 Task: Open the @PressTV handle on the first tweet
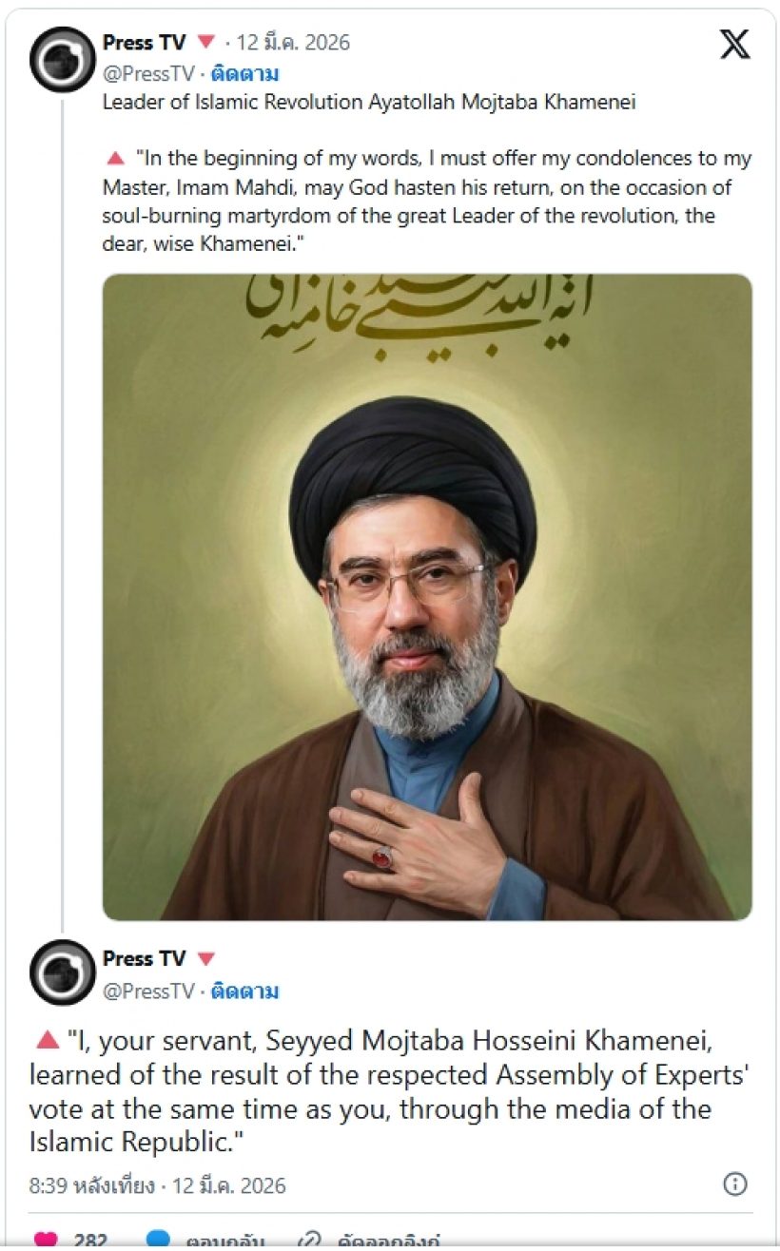(148, 74)
